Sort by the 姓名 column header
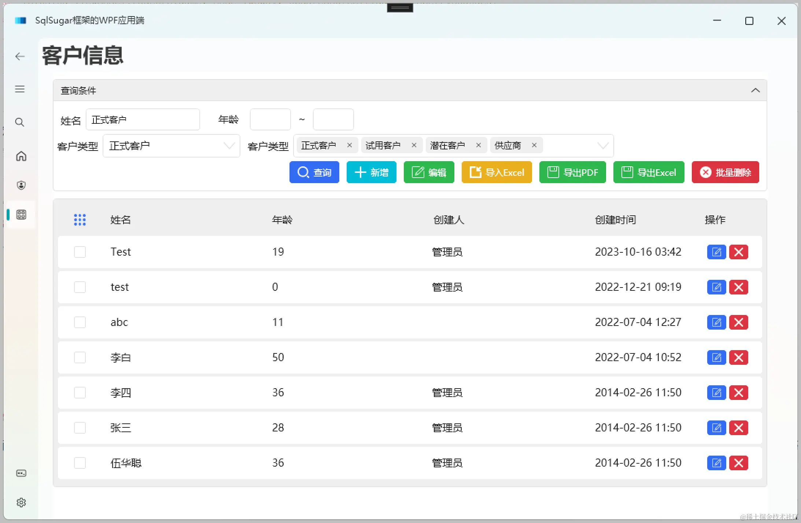Image resolution: width=801 pixels, height=523 pixels. [121, 220]
